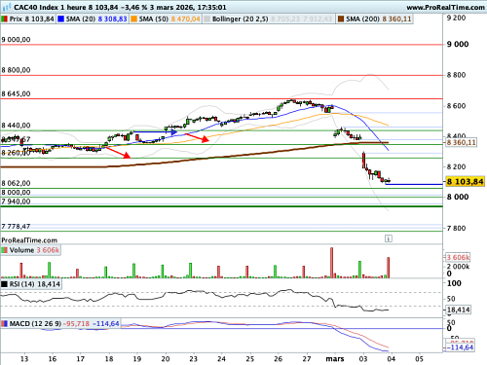Click the 20 date on the time axis
The width and height of the screenshot is (487, 365).
click(x=166, y=359)
